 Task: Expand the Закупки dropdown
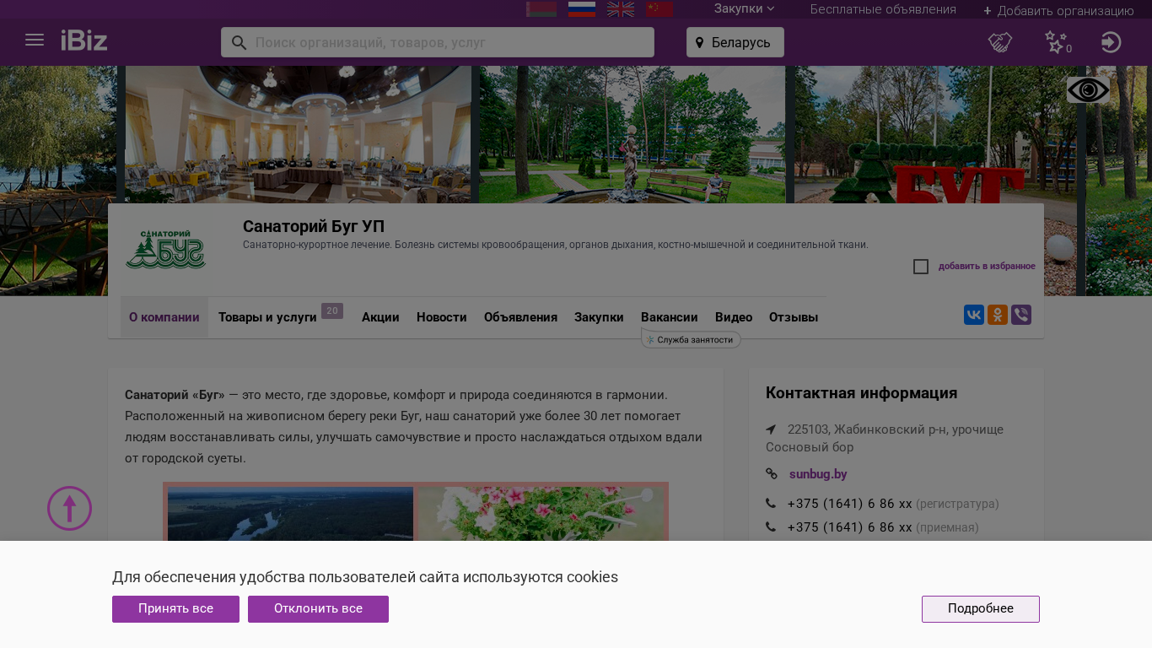tap(744, 9)
